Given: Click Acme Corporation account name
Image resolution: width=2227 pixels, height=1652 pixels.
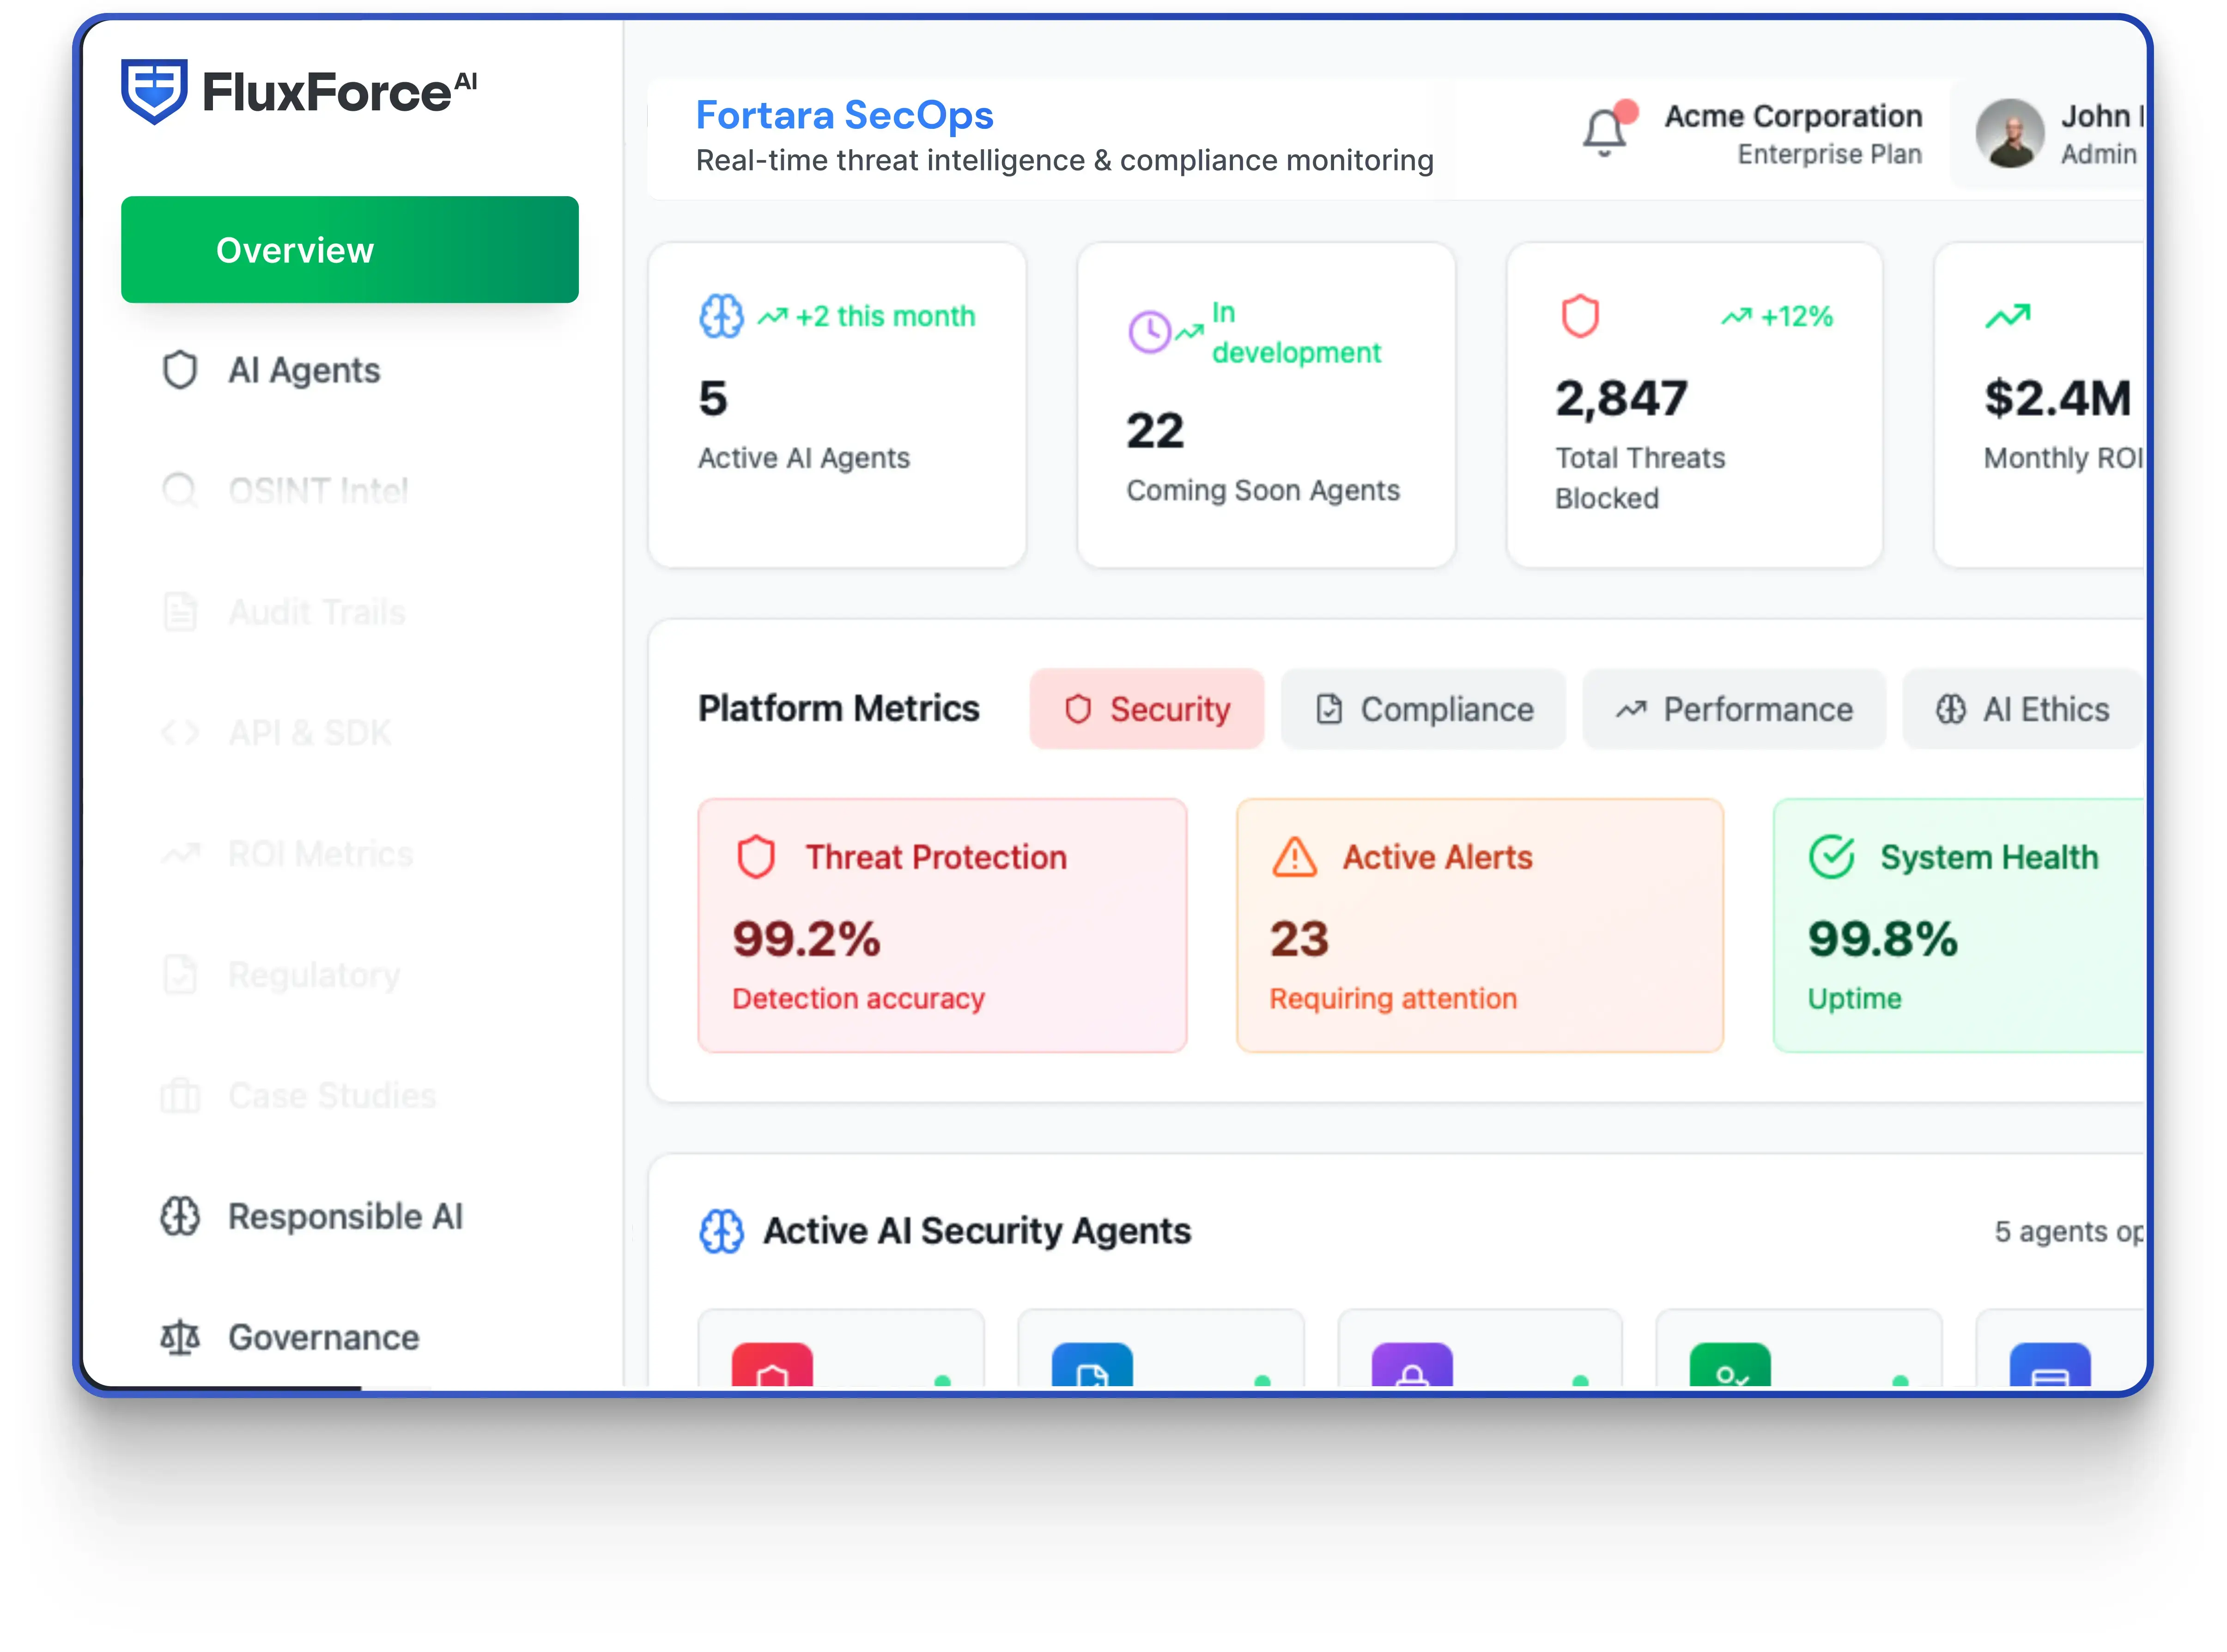Looking at the screenshot, I should [x=1793, y=116].
